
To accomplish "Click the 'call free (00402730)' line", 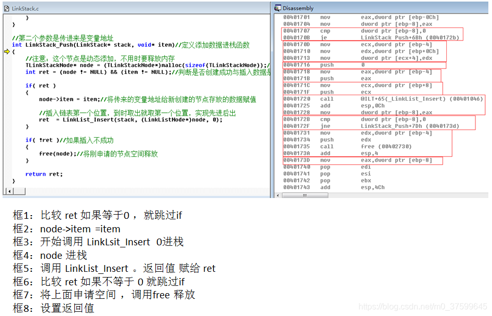I will 348,147.
